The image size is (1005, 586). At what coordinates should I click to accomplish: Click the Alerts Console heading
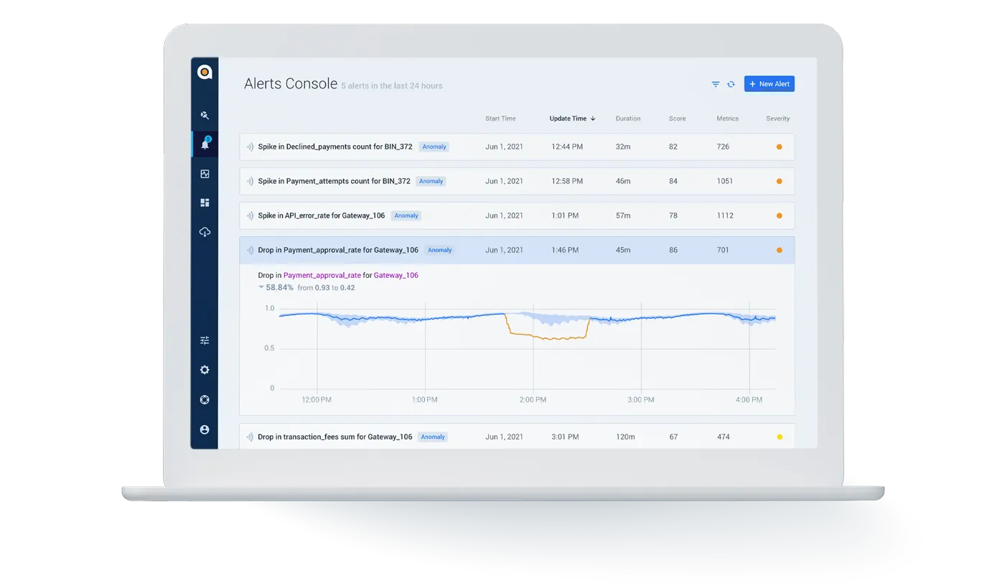pyautogui.click(x=291, y=84)
